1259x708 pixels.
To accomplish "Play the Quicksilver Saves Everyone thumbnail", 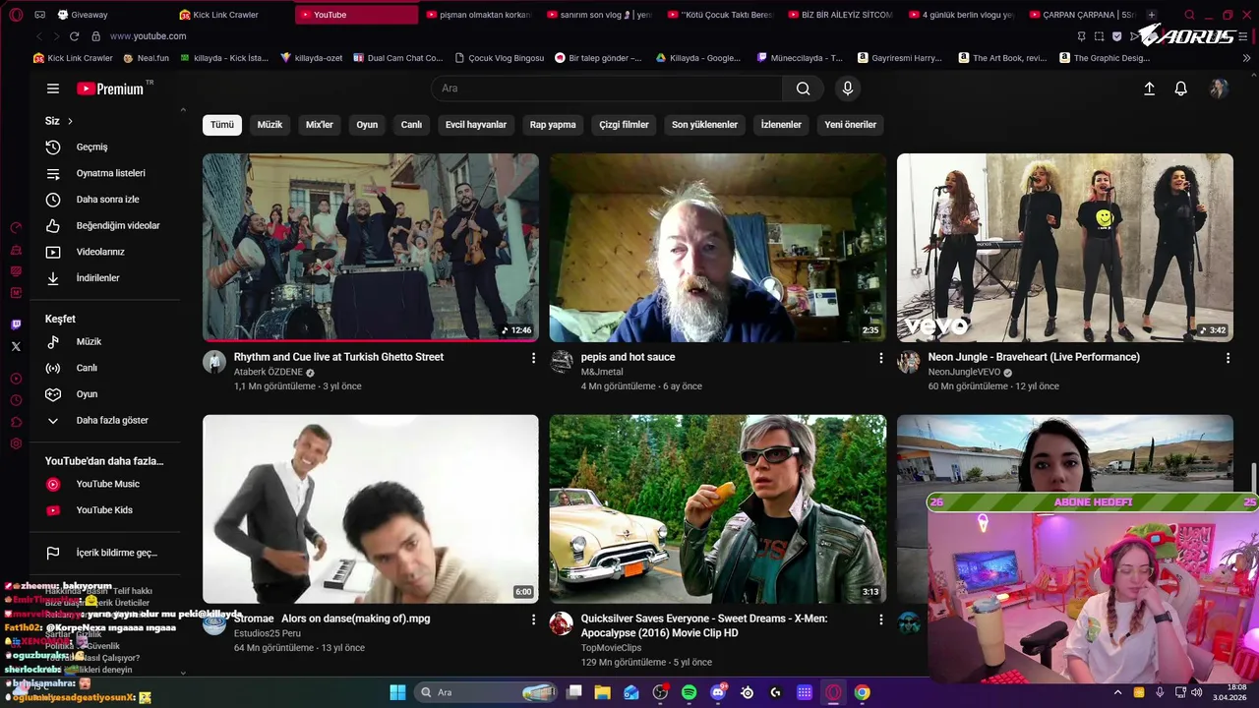I will click(x=718, y=509).
